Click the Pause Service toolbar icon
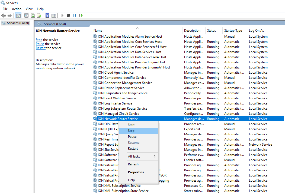Screen dimensions: 285x193 coord(75,16)
